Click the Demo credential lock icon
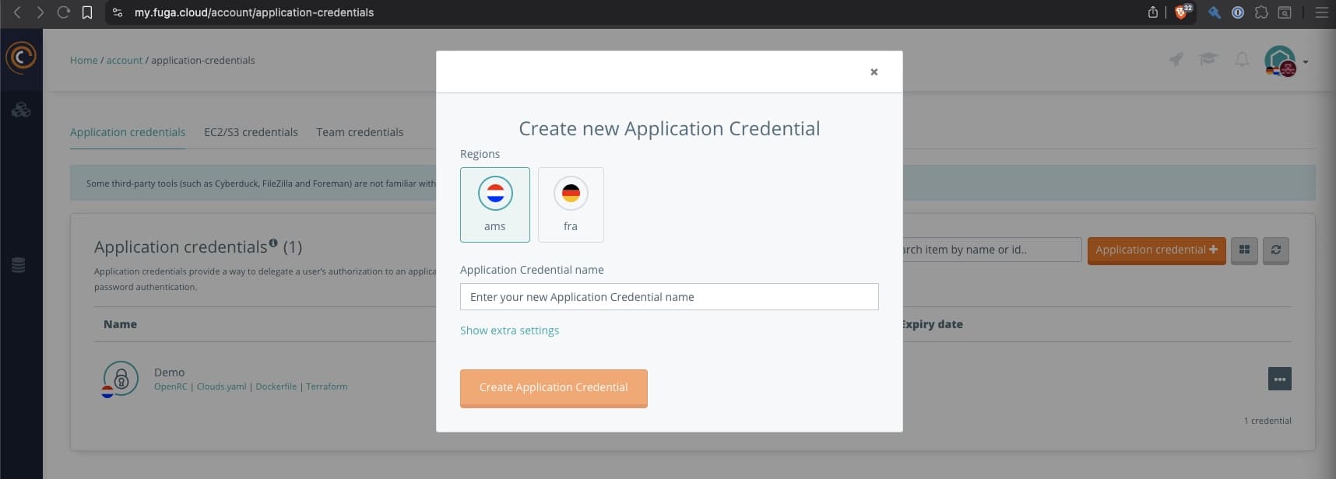Viewport: 1336px width, 479px height. point(121,379)
